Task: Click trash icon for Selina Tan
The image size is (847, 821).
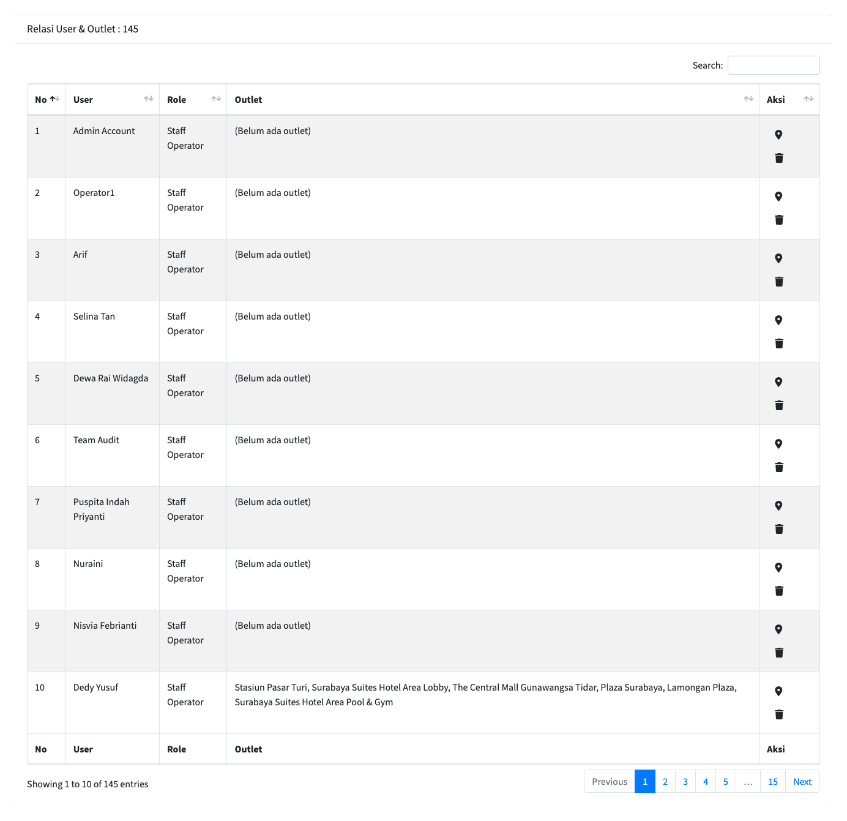Action: 779,343
